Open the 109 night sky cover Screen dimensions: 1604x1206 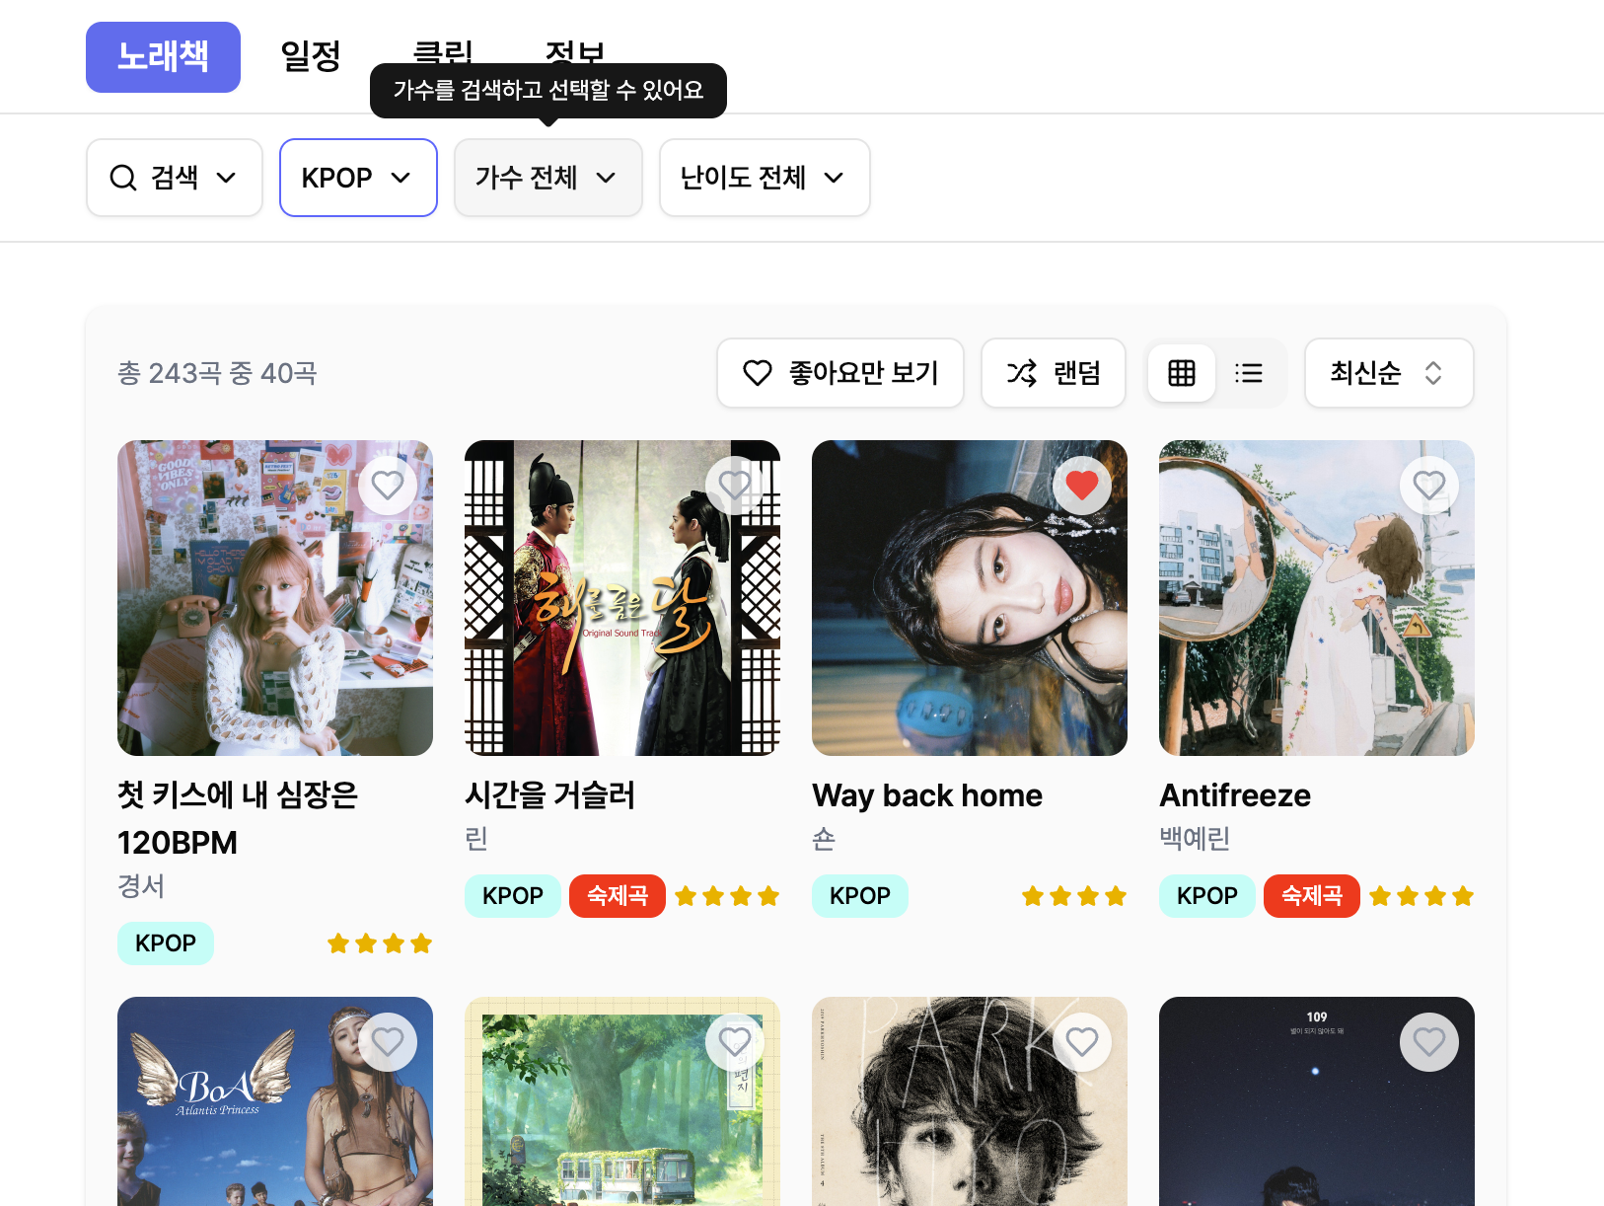pyautogui.click(x=1317, y=1101)
